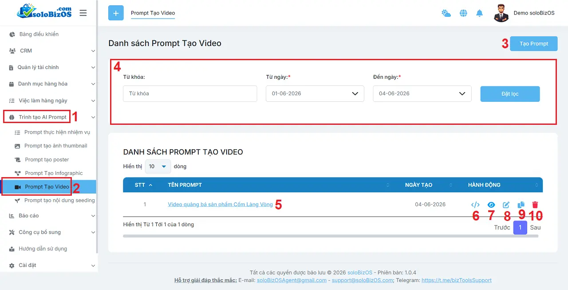Open Prompt tạo nội dung seeding

coord(59,201)
